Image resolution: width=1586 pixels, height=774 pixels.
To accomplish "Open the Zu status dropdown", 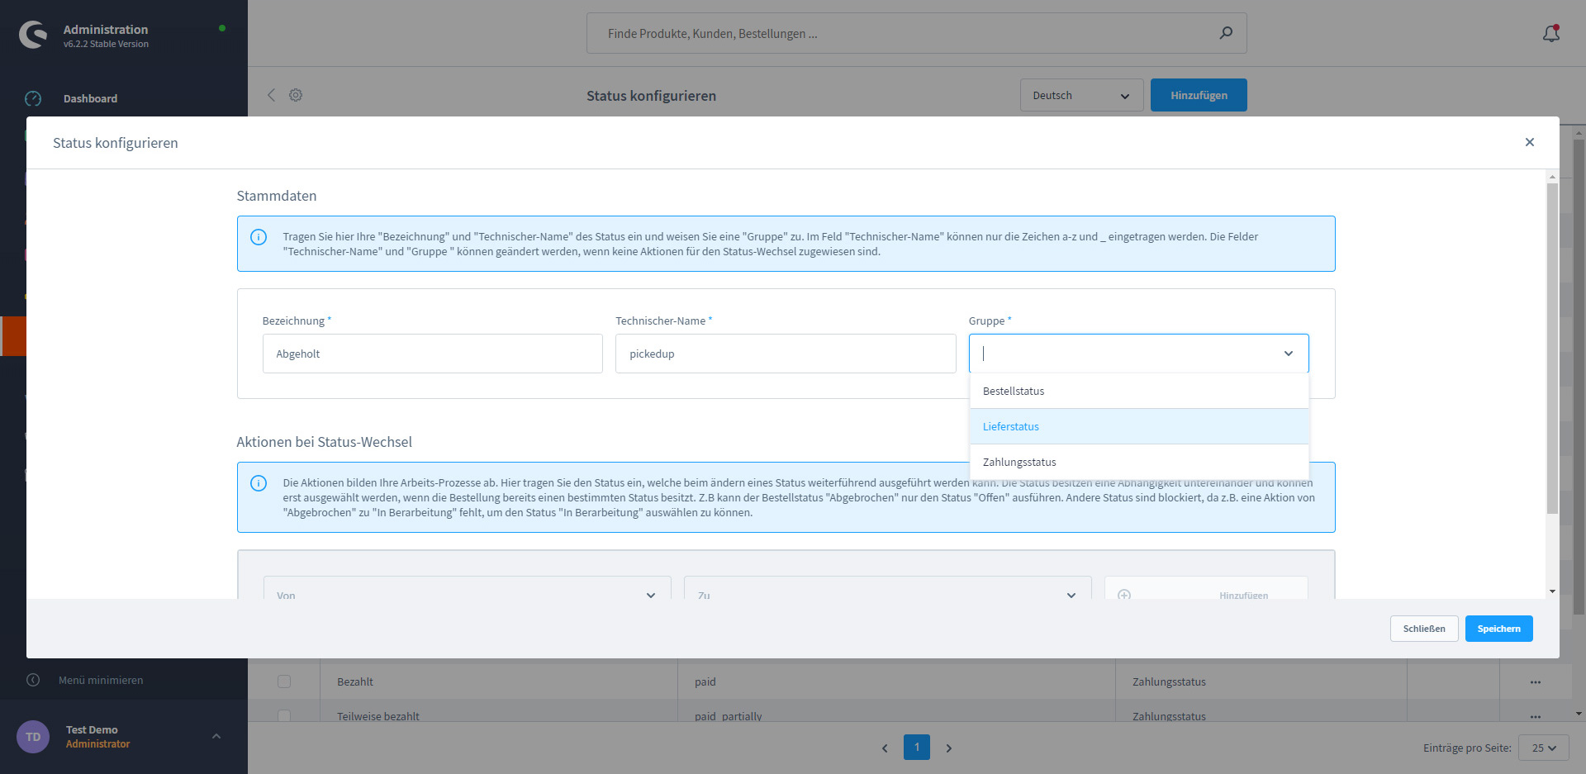I will point(887,588).
